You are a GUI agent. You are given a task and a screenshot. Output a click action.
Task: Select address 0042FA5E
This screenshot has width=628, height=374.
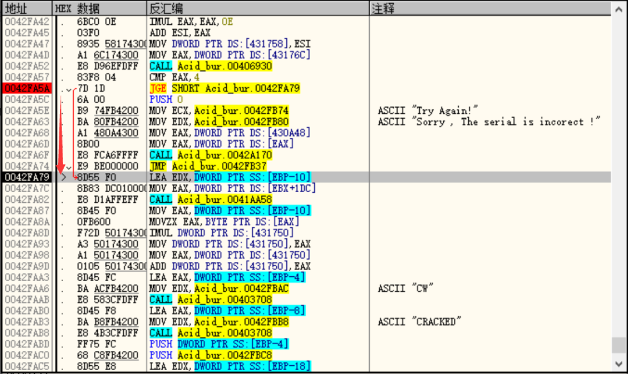(27, 110)
